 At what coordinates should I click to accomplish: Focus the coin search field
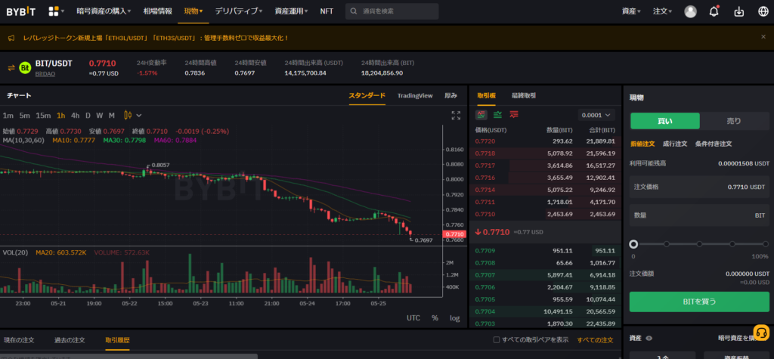tap(392, 11)
